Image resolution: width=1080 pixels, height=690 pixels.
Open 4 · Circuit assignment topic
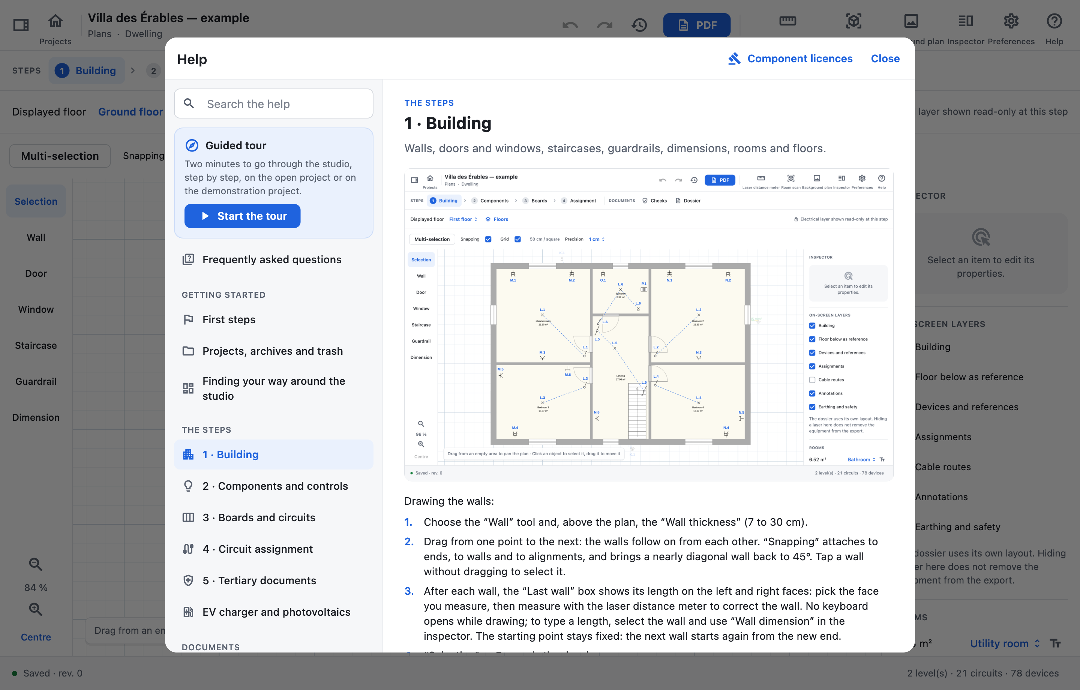274,549
